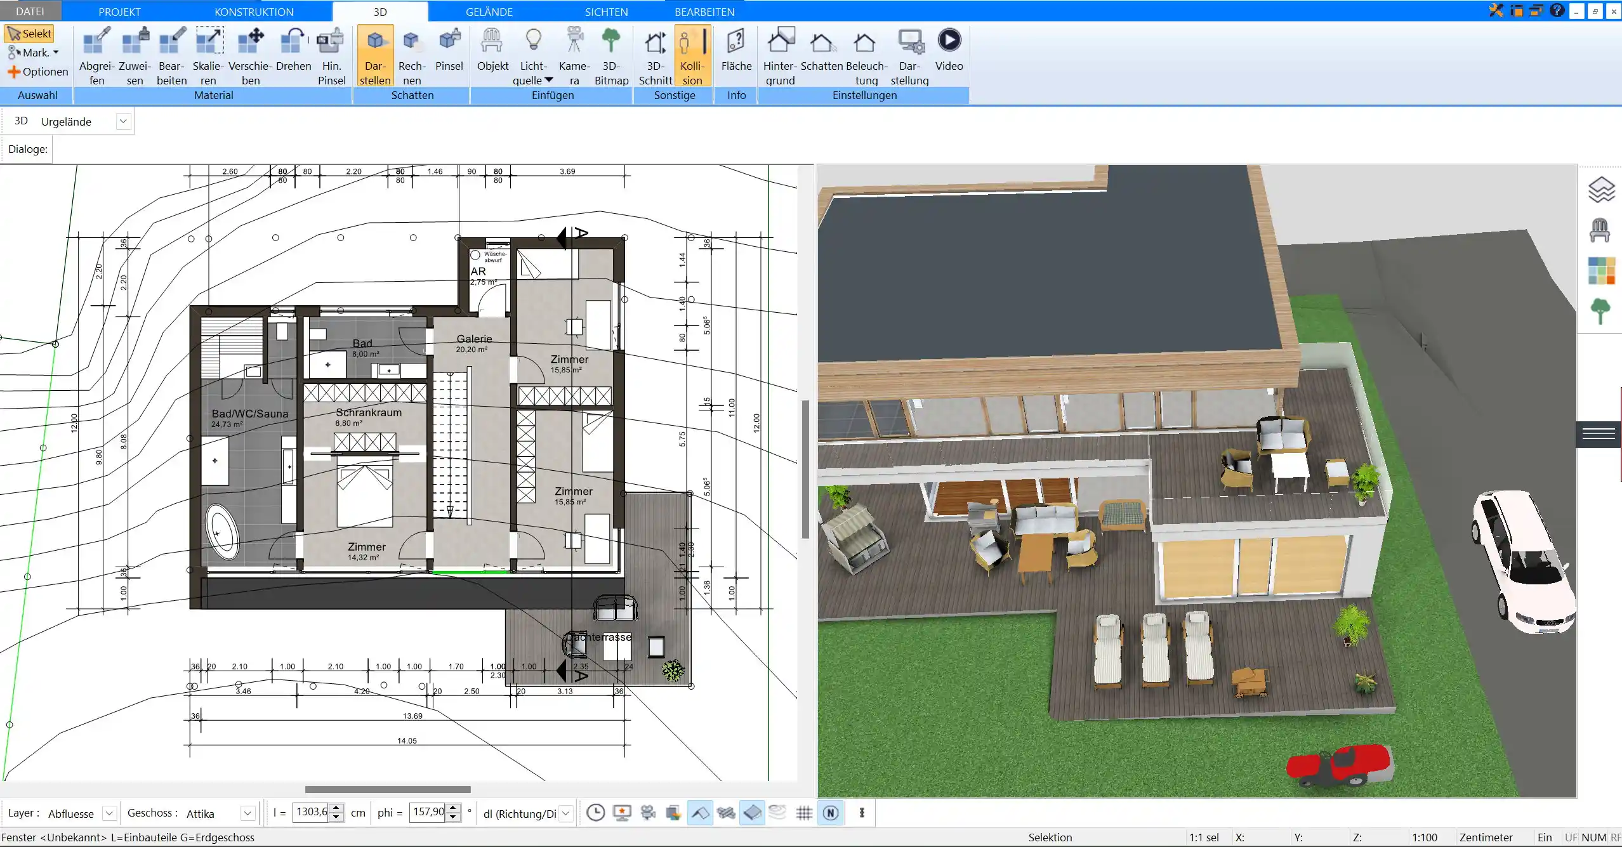Toggle the wooden beams display button

coord(726,813)
